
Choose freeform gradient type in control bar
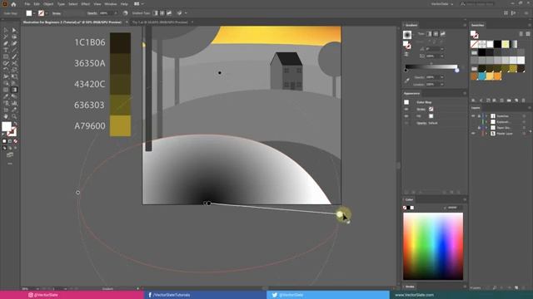tap(169, 13)
